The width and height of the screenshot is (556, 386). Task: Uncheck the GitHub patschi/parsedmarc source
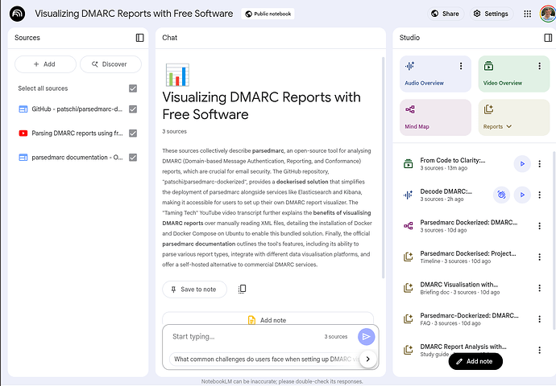click(133, 109)
